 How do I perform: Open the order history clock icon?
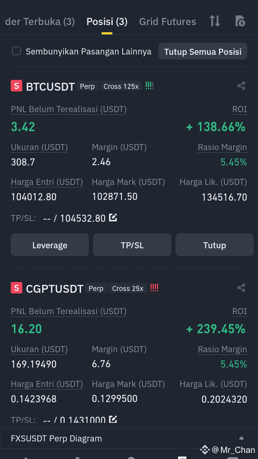point(240,21)
